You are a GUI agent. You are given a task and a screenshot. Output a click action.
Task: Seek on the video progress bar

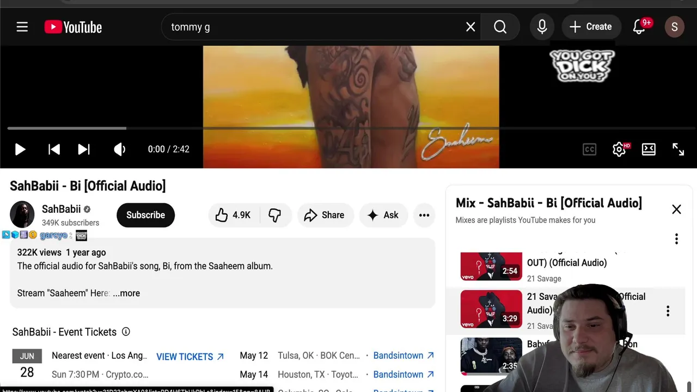(348, 128)
